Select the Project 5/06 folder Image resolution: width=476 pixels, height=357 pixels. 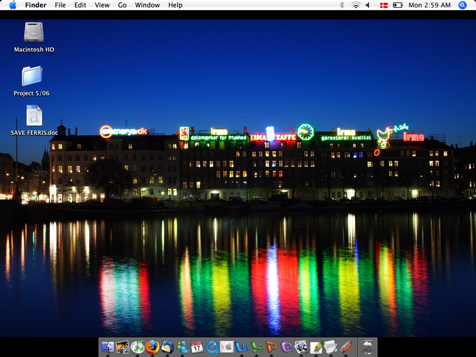tap(32, 76)
